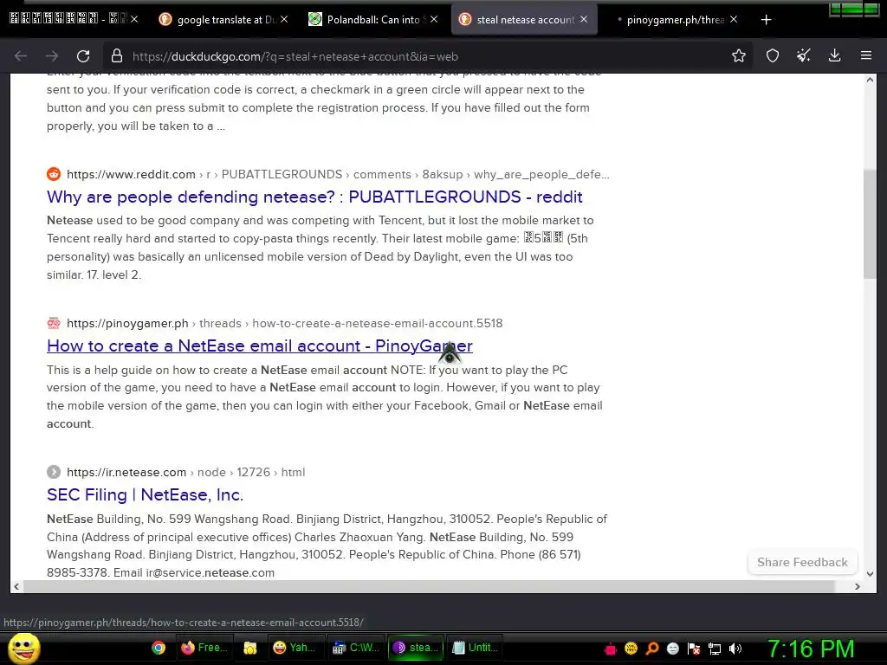887x665 pixels.
Task: Click the vertical scrollbar up arrow
Action: [870, 80]
